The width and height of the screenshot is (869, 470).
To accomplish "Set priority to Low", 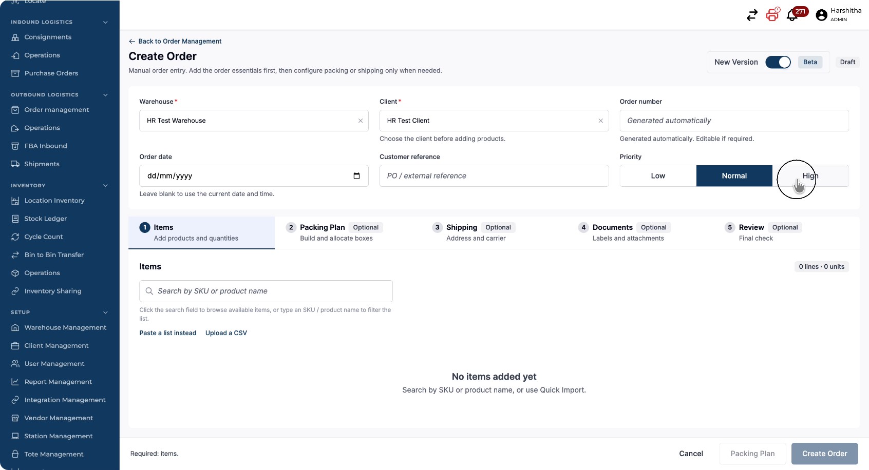I will (x=658, y=176).
